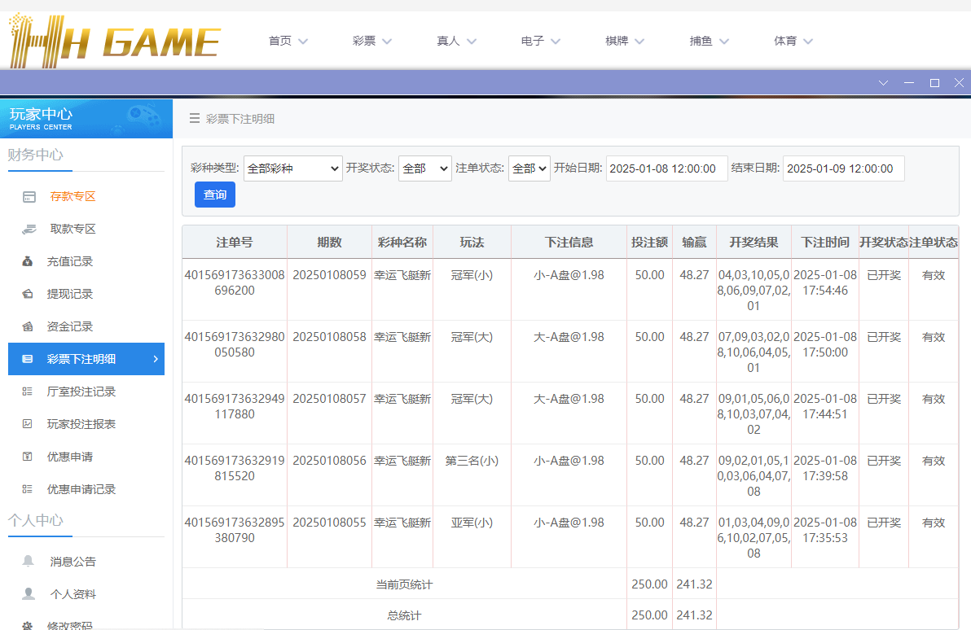Open the 存取专区 sidebar icon

[x=28, y=196]
